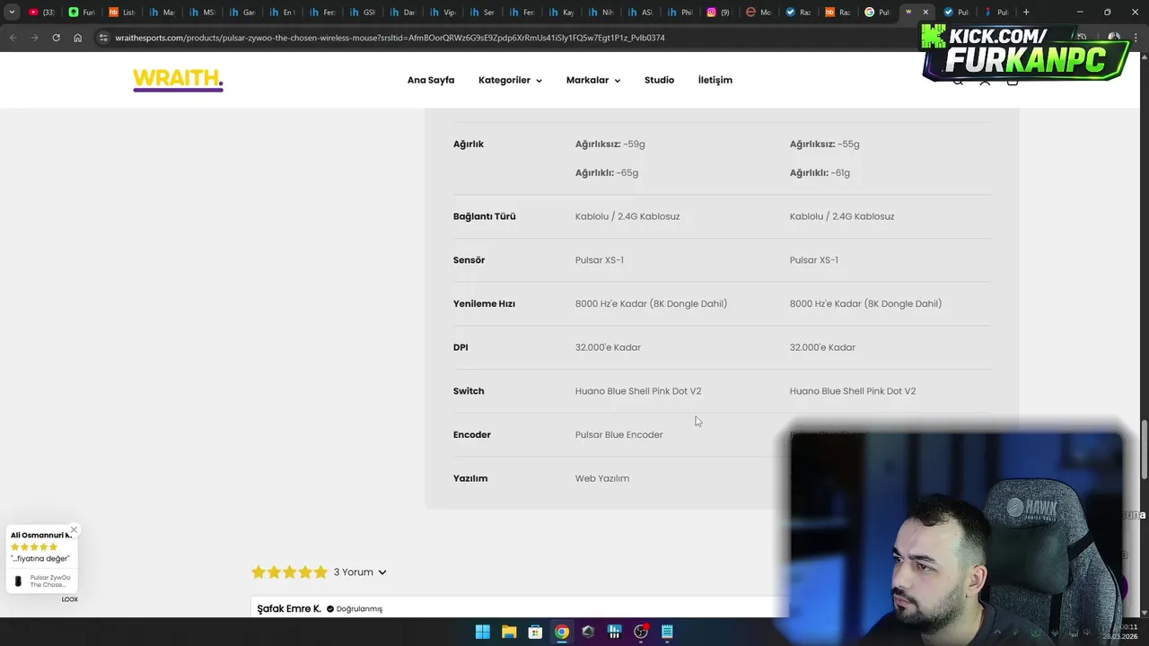Click the Switch row label

pos(469,391)
